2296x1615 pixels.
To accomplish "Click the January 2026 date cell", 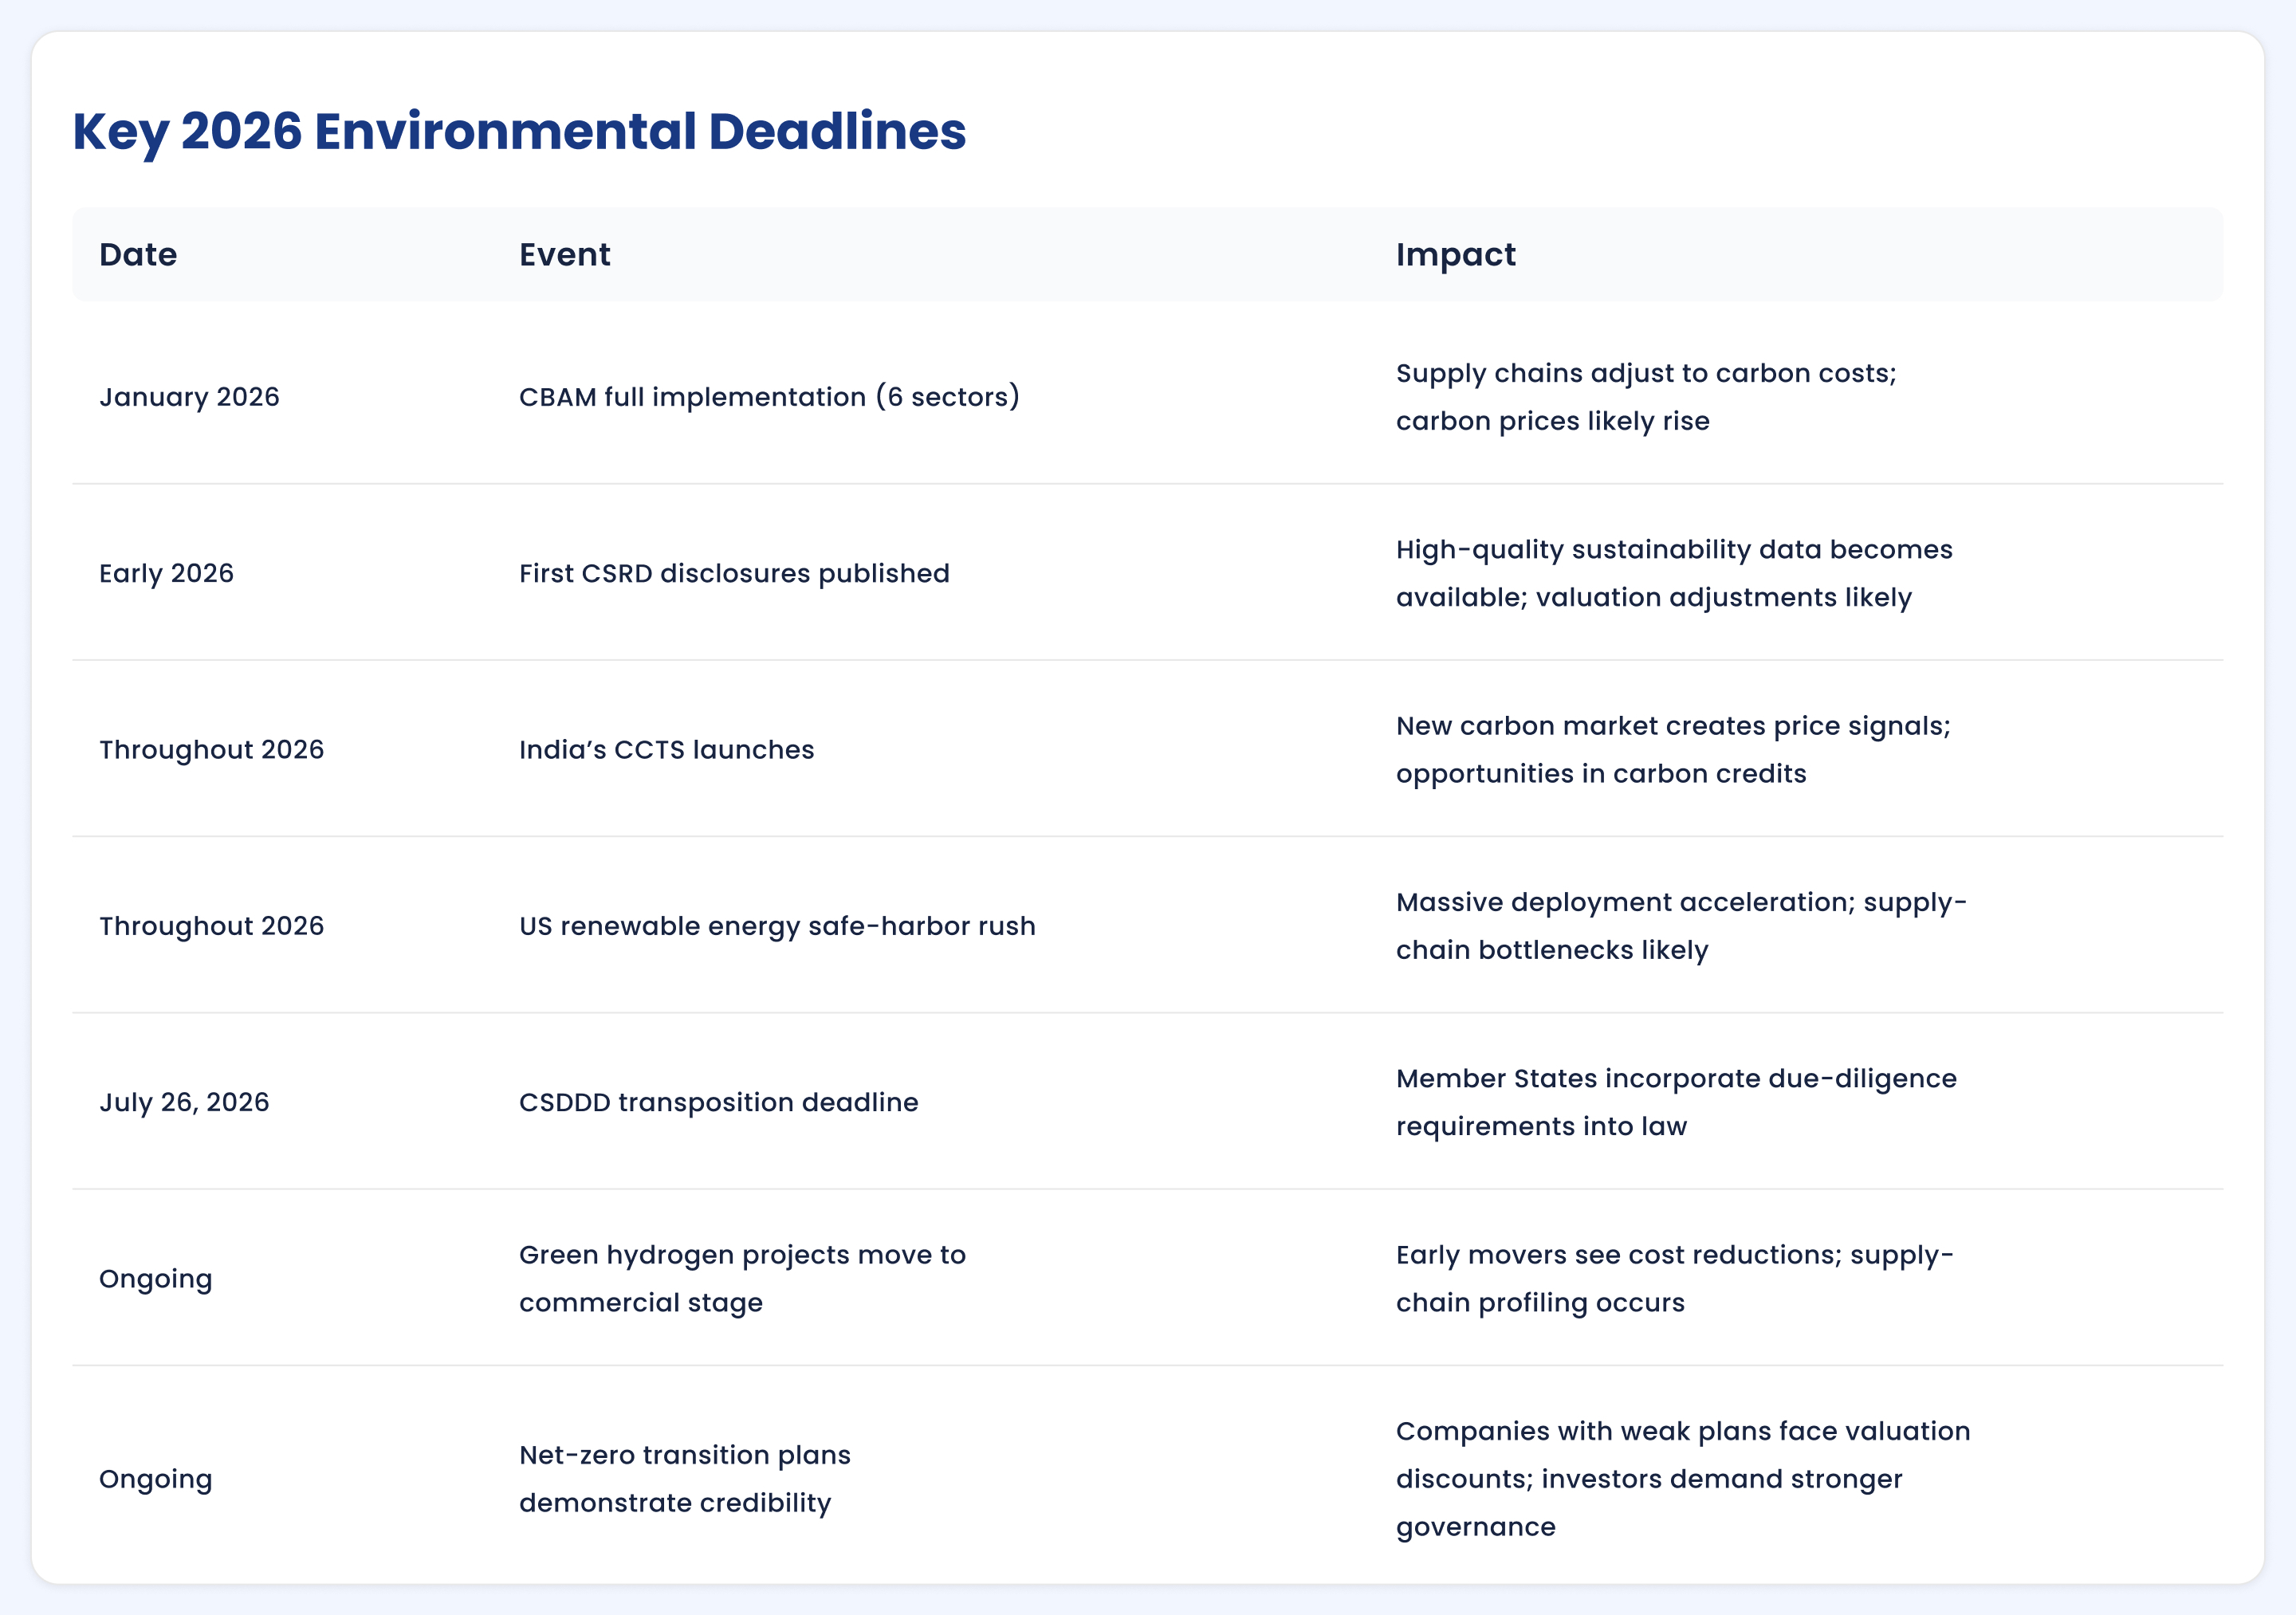I will click(x=190, y=396).
